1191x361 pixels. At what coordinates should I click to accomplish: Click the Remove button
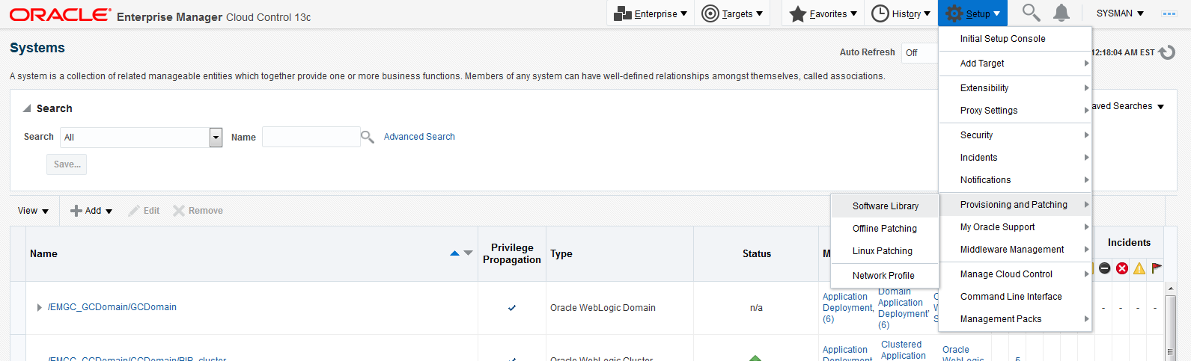198,211
